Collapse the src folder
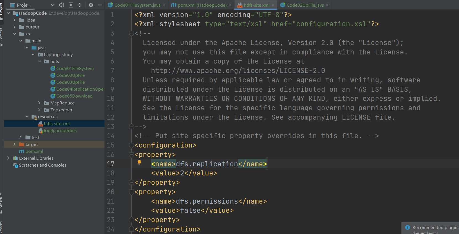Screen dimensions: 459x234 14,34
